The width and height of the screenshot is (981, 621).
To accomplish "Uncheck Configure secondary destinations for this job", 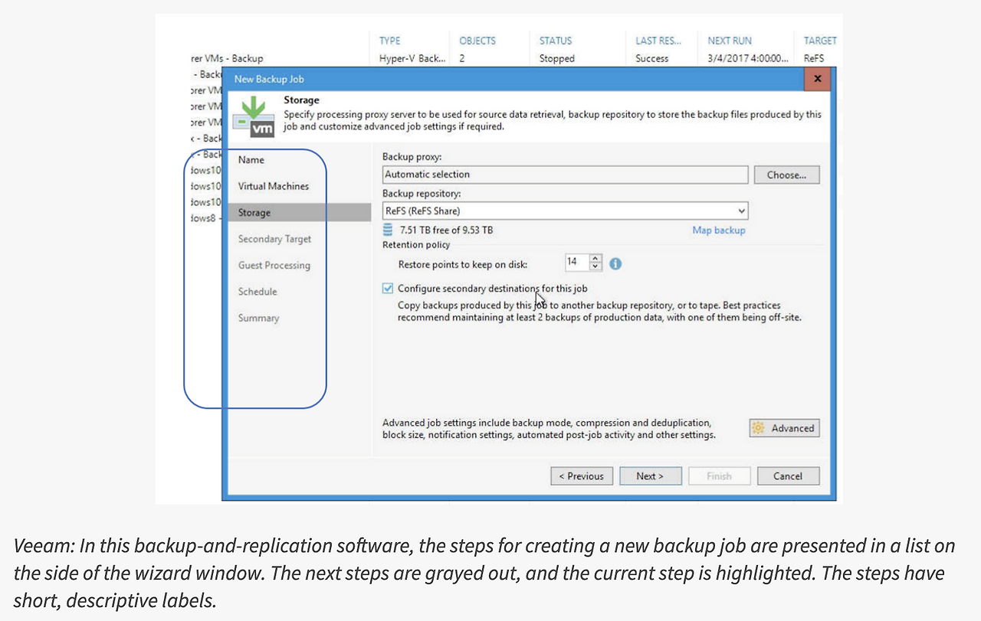I will coord(388,289).
